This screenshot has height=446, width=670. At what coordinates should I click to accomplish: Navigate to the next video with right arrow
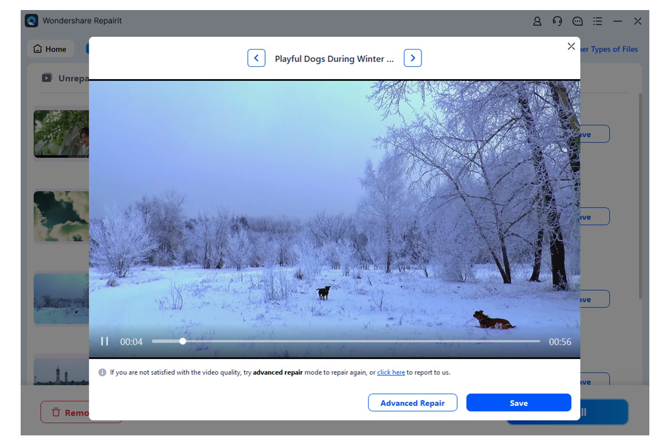click(413, 57)
